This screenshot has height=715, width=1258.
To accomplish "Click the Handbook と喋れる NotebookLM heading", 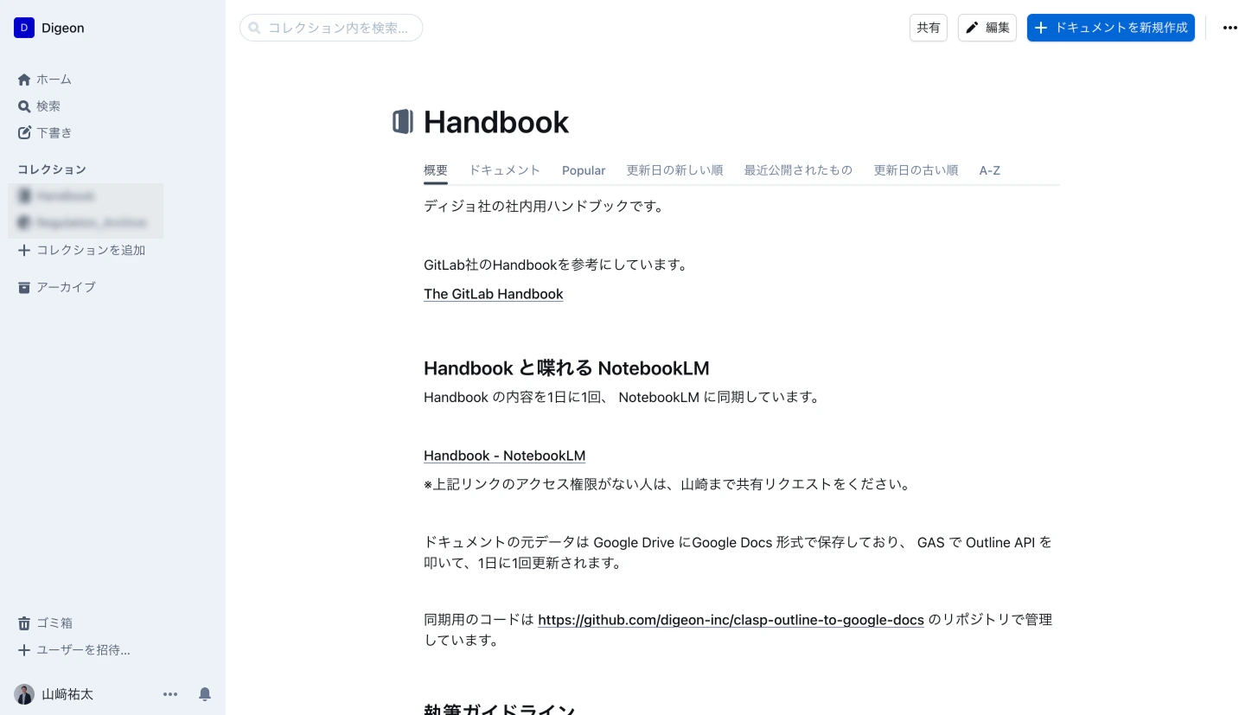I will coord(566,369).
